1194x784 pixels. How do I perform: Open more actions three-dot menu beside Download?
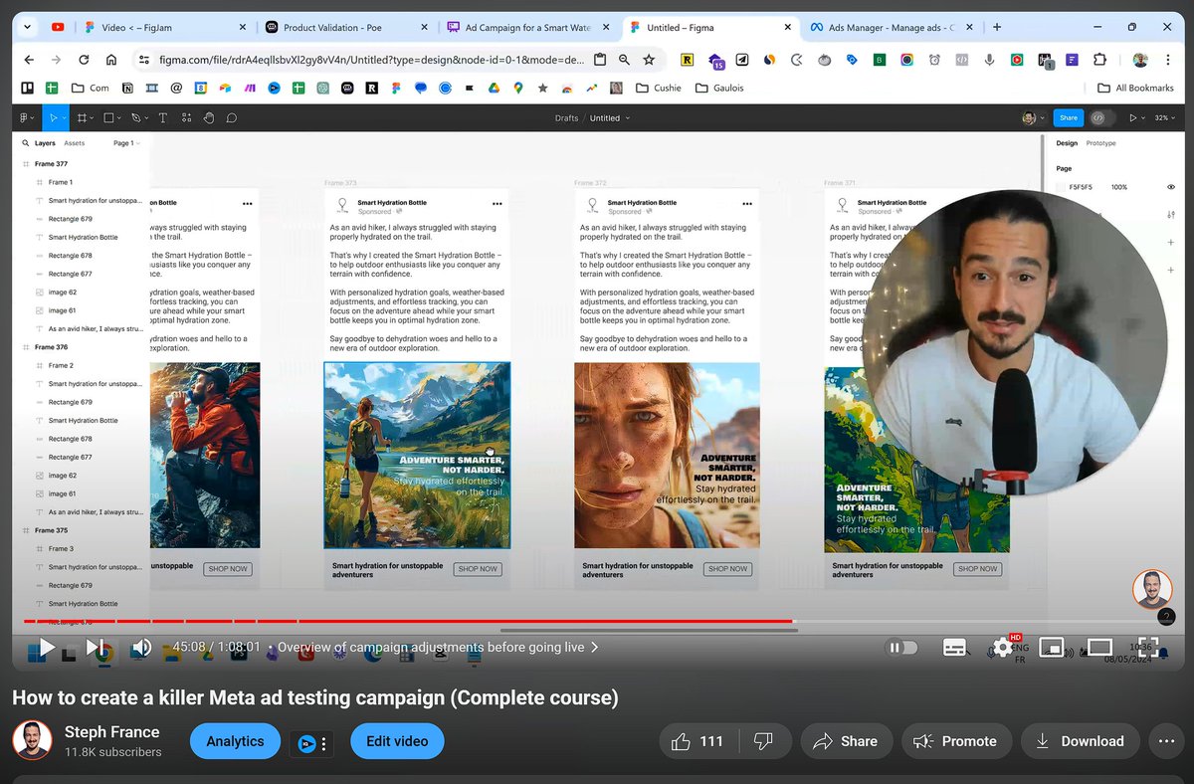(1166, 741)
